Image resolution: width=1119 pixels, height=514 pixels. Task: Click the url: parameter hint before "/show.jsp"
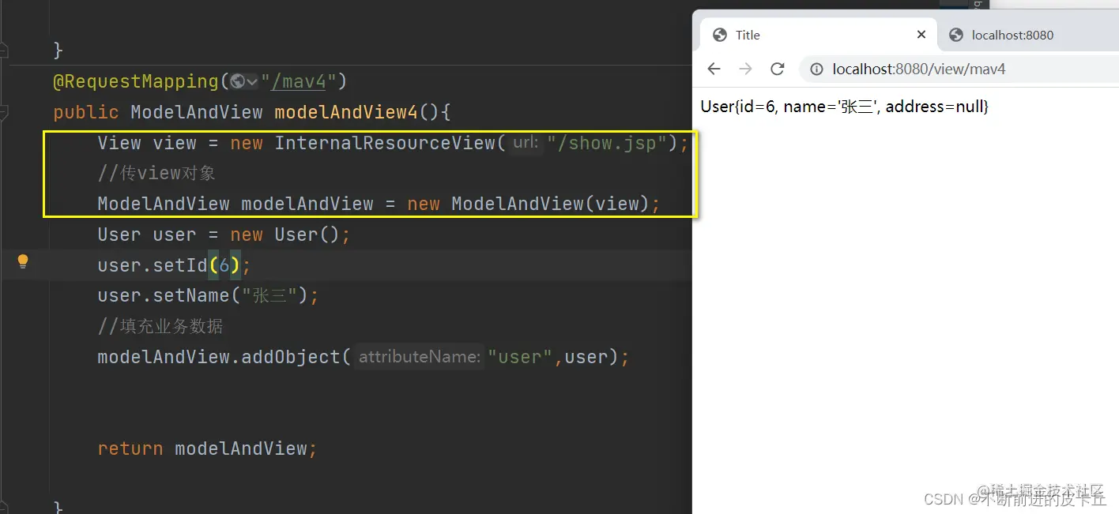(526, 143)
